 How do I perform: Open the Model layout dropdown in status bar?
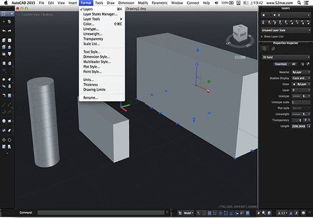coord(188,213)
